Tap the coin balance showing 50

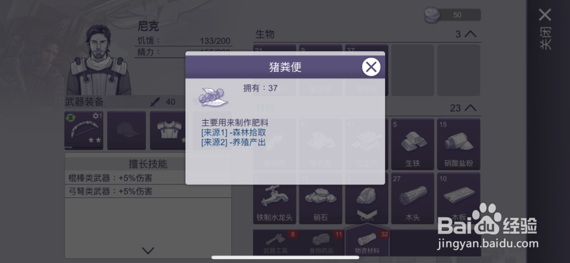point(453,15)
